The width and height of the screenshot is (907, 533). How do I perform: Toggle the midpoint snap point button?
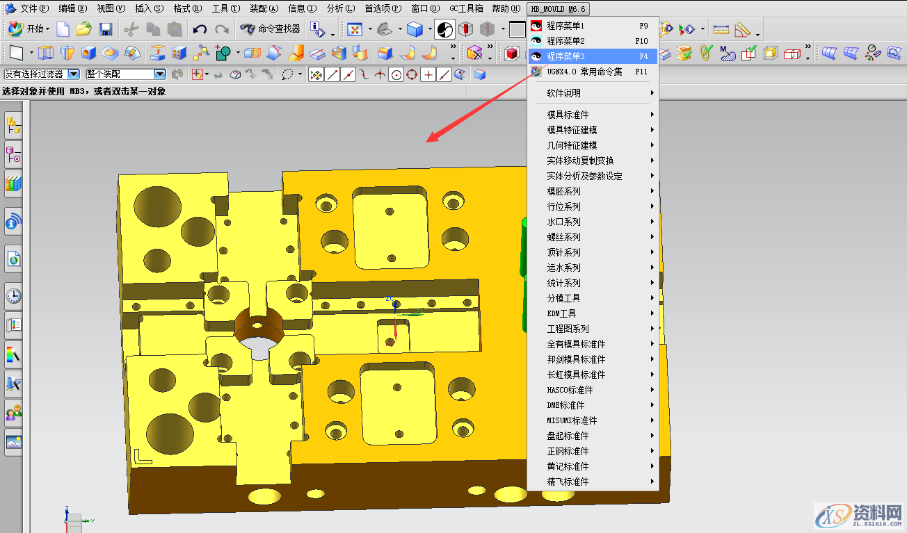click(x=348, y=74)
